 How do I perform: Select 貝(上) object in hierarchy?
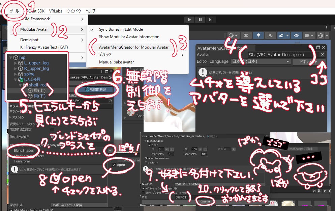(x=39, y=90)
